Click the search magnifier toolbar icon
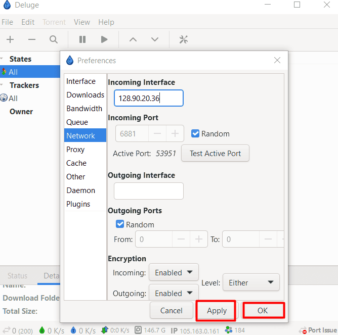This screenshot has height=335, width=338. pyautogui.click(x=54, y=39)
